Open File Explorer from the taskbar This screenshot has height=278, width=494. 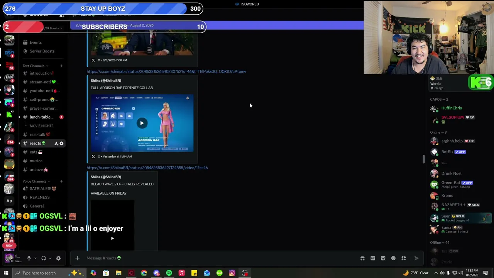point(118,273)
